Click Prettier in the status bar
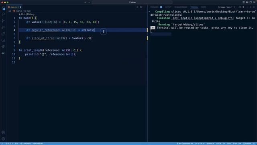This screenshot has height=145, width=257. pyautogui.click(x=247, y=143)
